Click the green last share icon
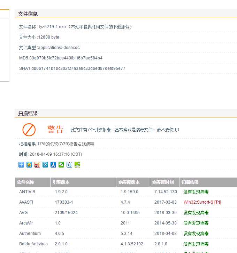Image resolution: width=237 pixels, height=253 pixels. 77,165
